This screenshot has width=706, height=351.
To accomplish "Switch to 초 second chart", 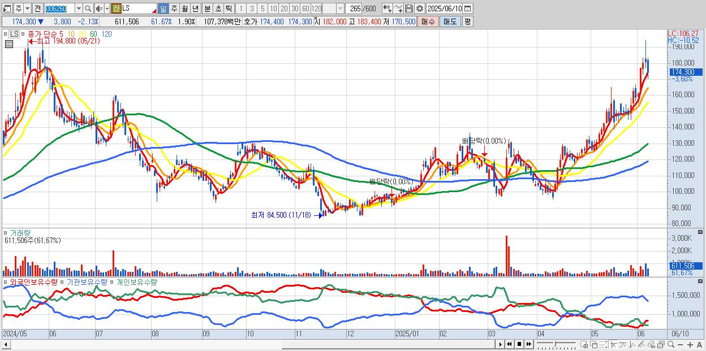I will coord(218,9).
